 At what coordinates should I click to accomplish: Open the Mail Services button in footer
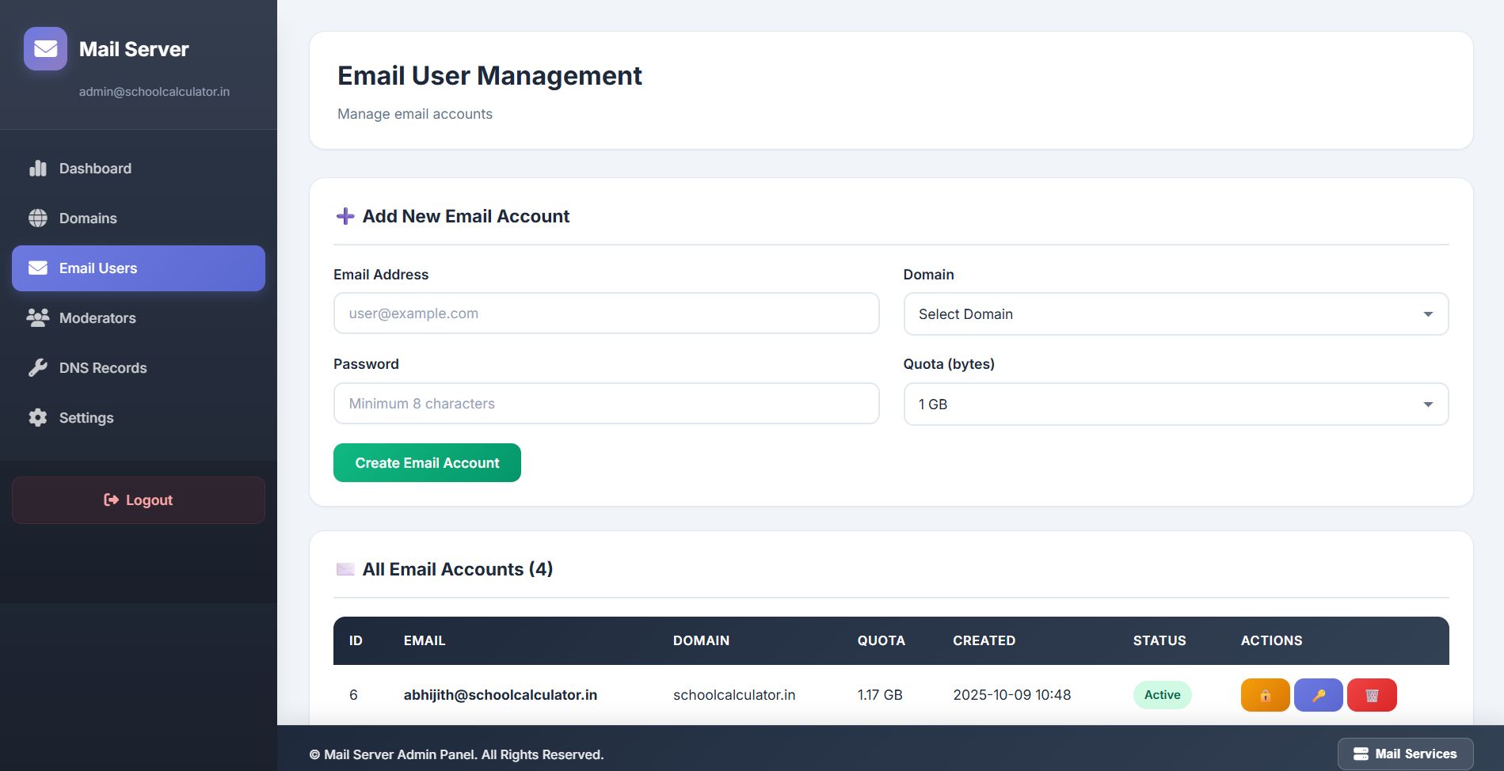pos(1405,754)
